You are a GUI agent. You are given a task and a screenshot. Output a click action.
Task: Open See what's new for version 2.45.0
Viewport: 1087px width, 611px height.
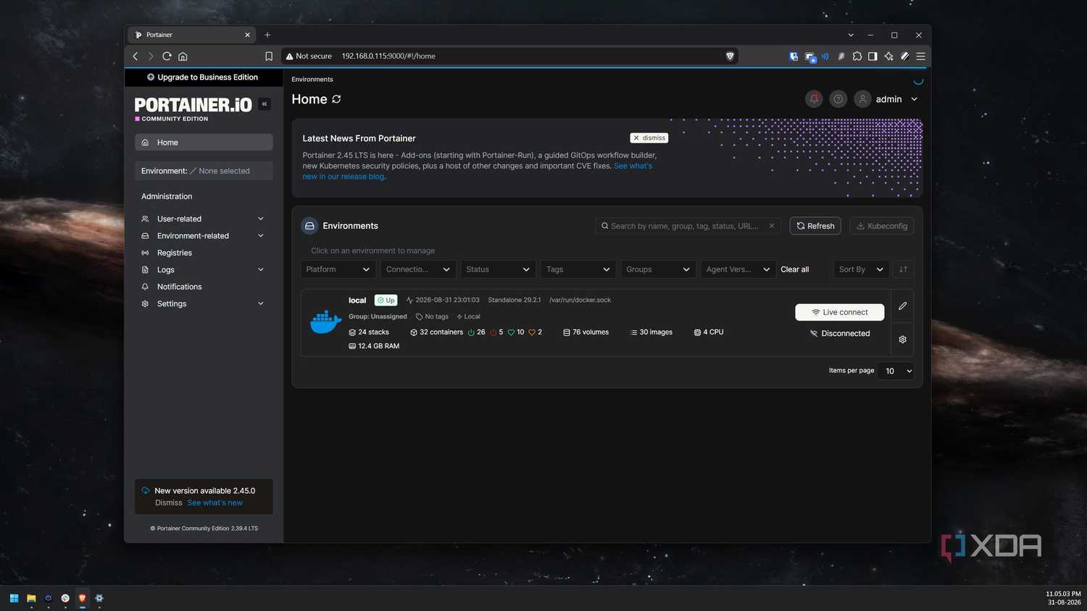(215, 502)
